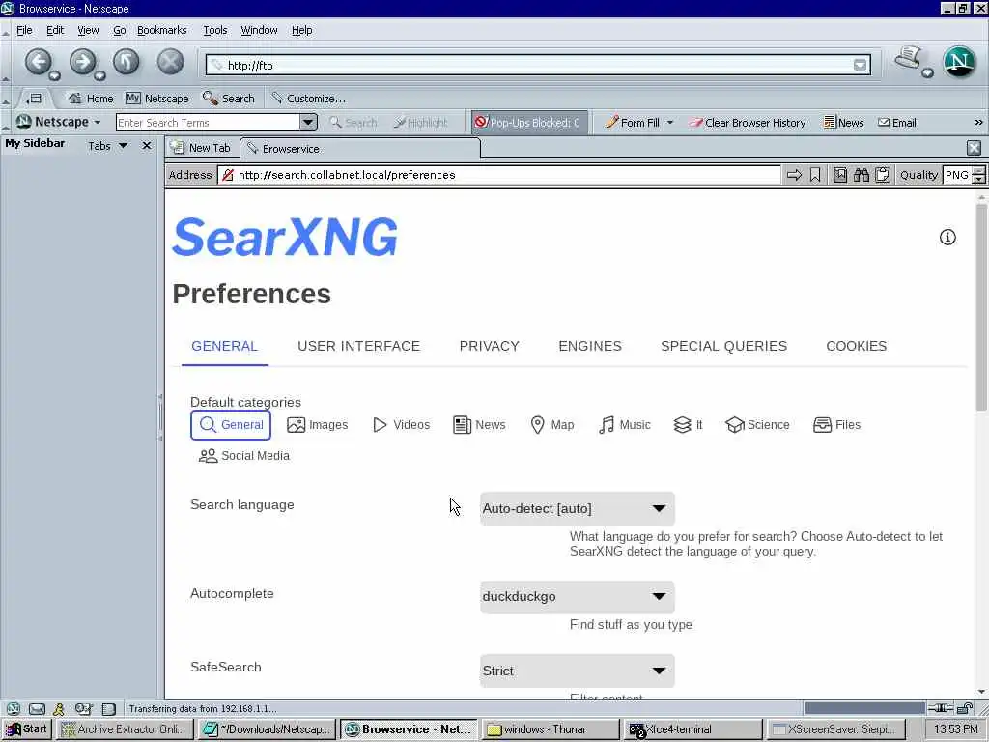Click the page vertical scrollbar thumb

981,306
